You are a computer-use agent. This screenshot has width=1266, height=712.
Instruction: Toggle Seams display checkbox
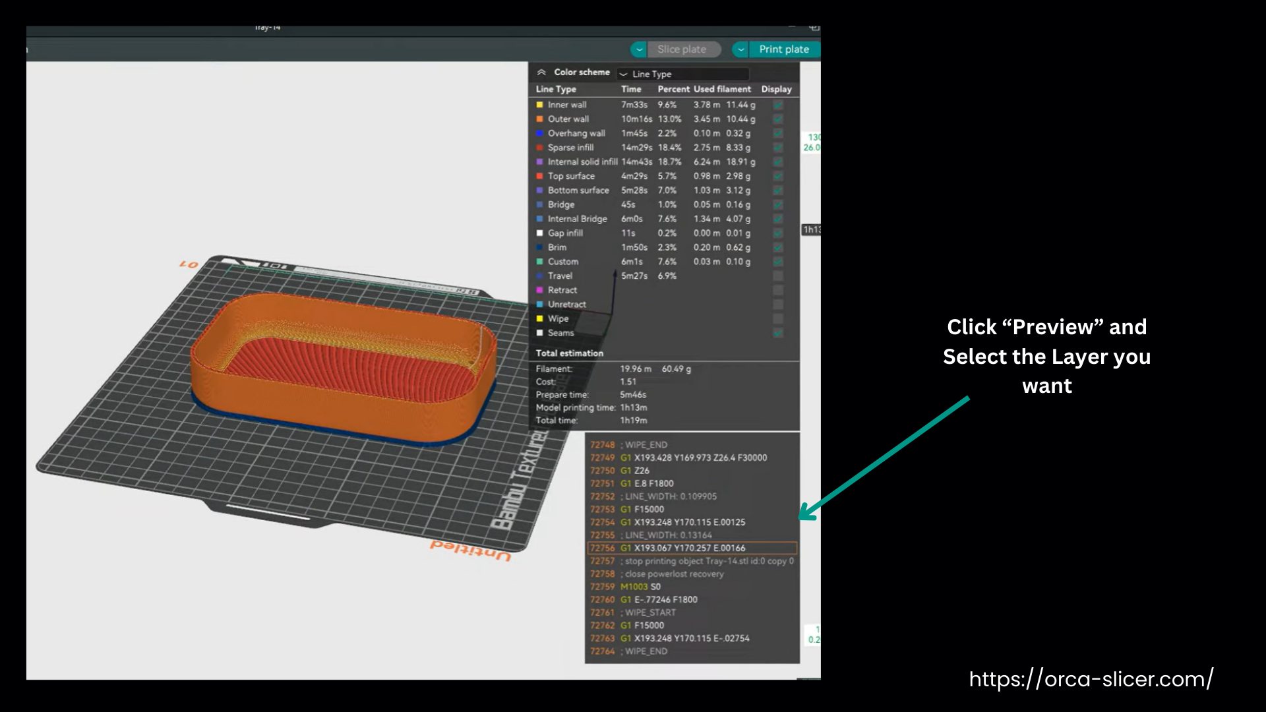pyautogui.click(x=778, y=333)
